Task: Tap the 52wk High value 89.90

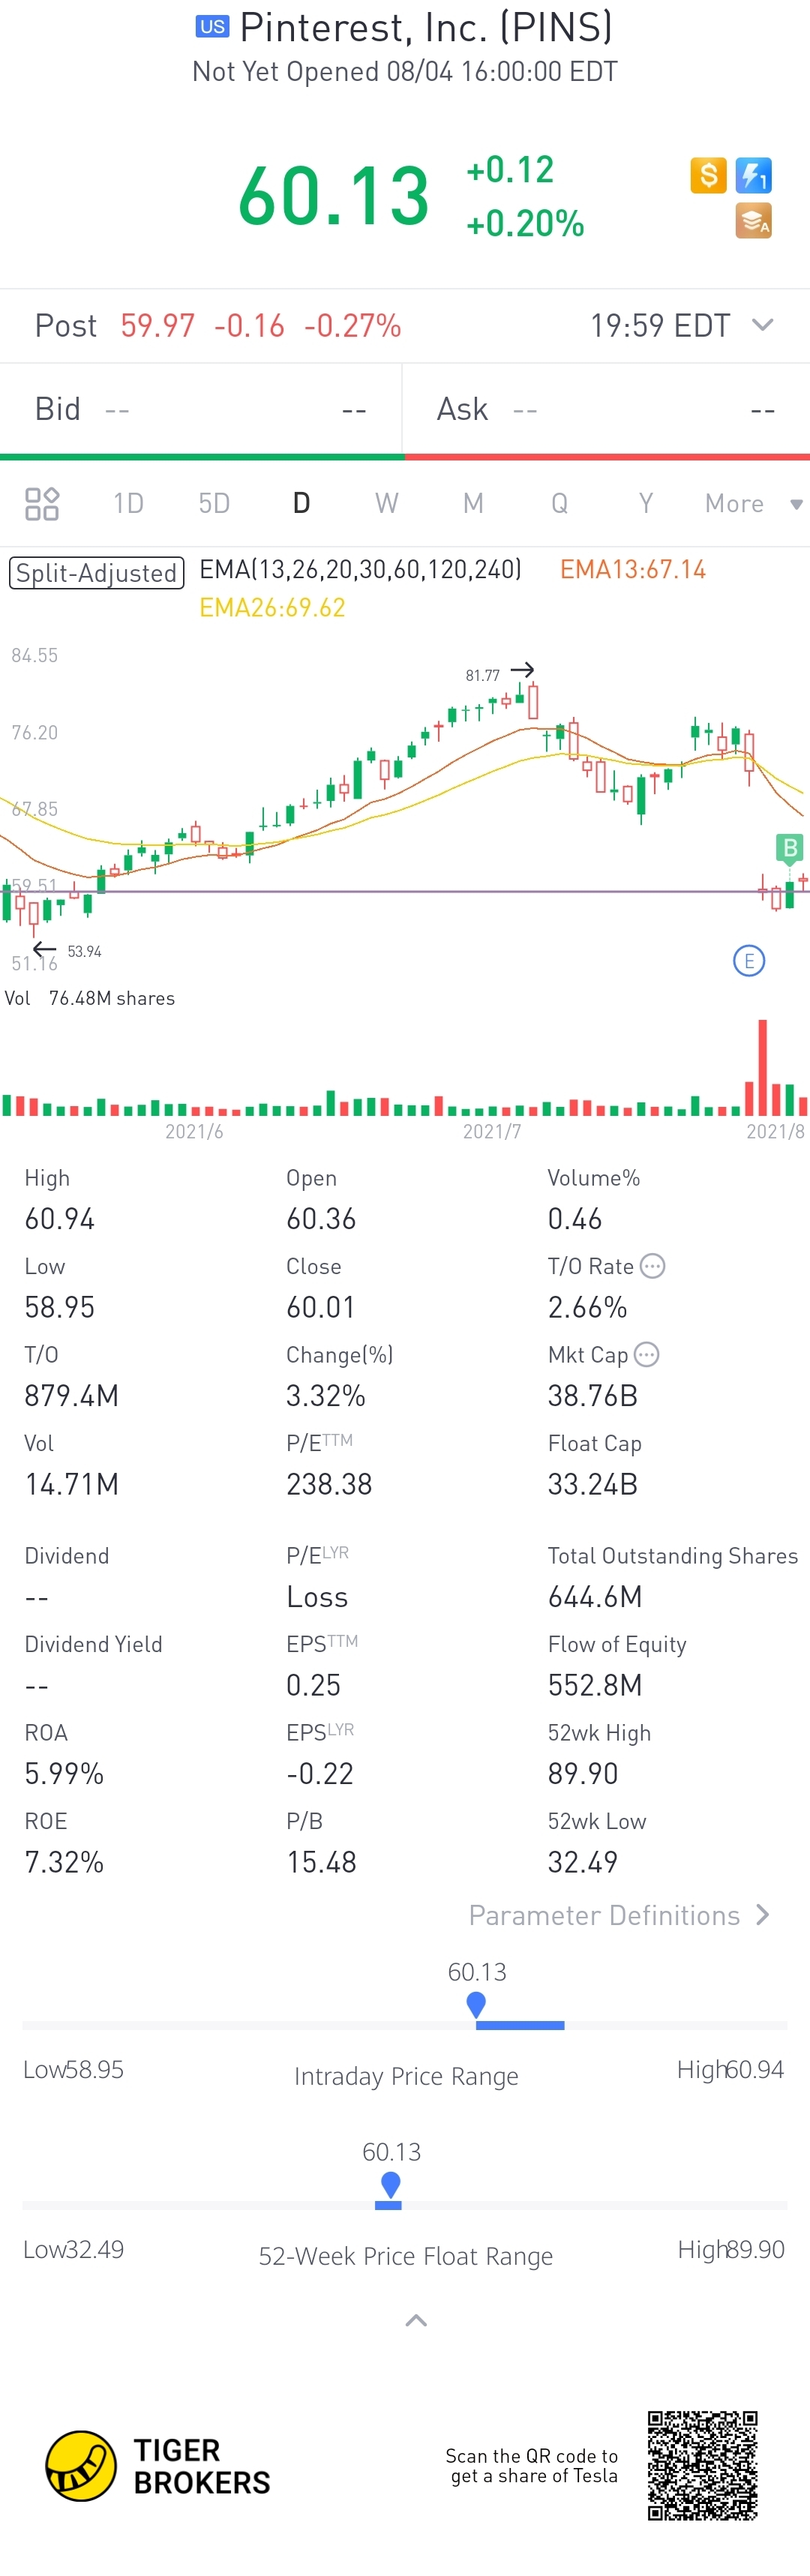Action: pos(582,1774)
